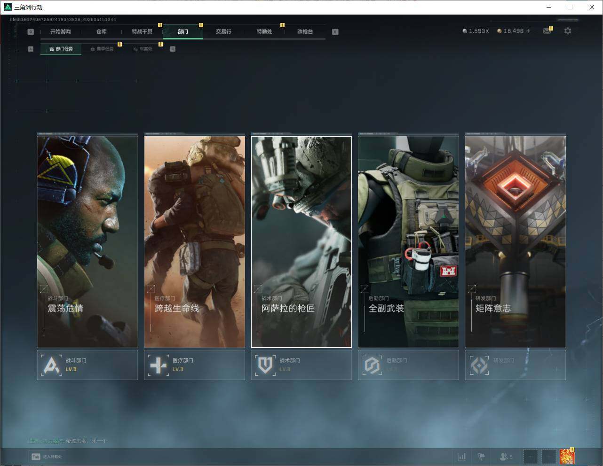Click the statistics bar chart icon
Screen dimensions: 603x466
click(462, 457)
